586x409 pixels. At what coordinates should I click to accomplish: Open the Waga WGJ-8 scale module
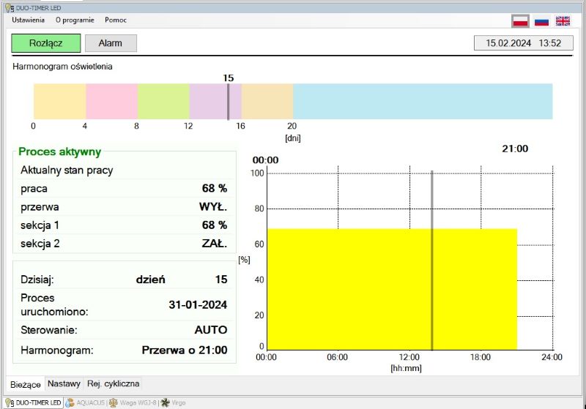(x=133, y=402)
